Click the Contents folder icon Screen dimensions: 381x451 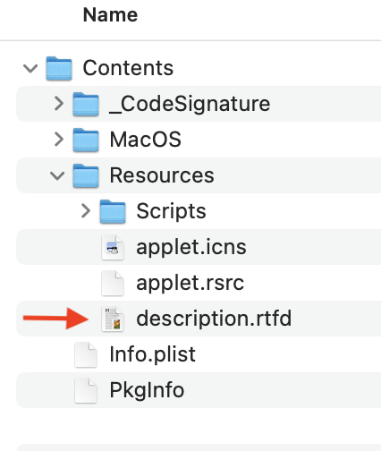59,68
